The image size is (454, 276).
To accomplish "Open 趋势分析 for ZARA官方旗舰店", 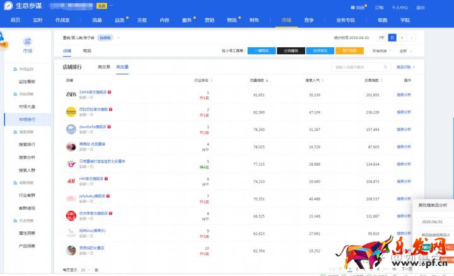I will pyautogui.click(x=404, y=94).
